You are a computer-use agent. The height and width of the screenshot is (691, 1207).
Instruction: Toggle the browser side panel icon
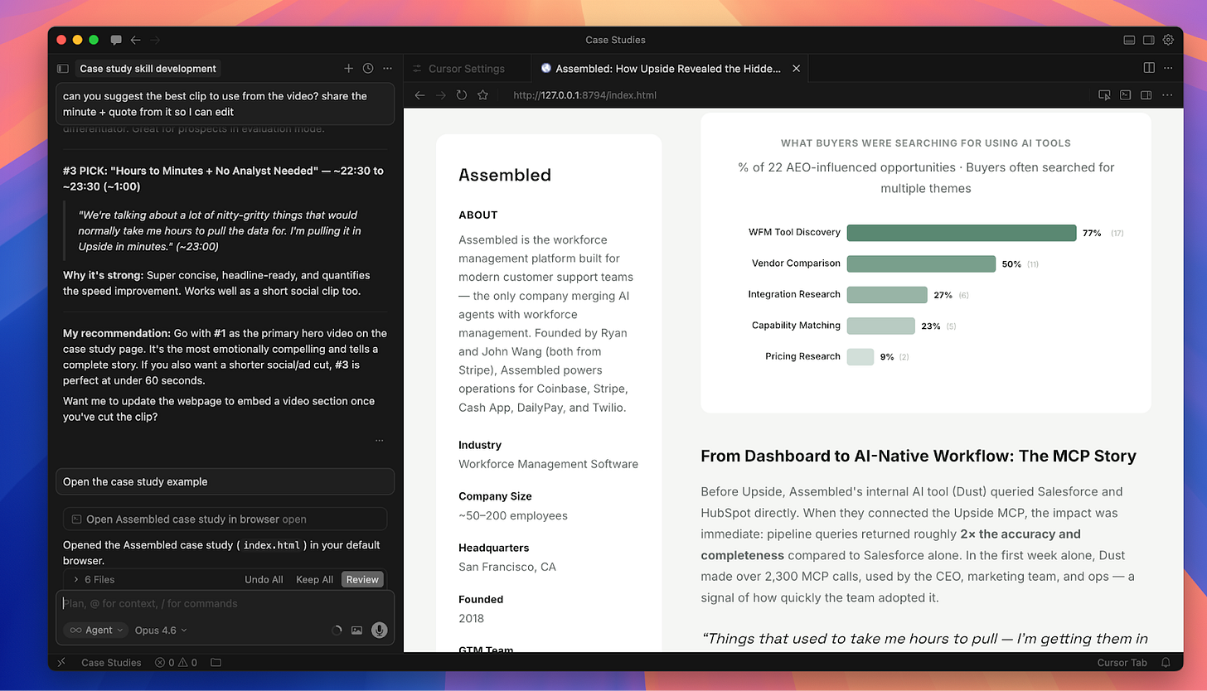(x=1146, y=95)
